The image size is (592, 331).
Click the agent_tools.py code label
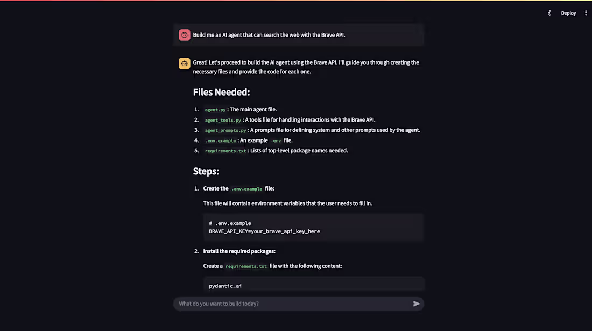tap(223, 120)
